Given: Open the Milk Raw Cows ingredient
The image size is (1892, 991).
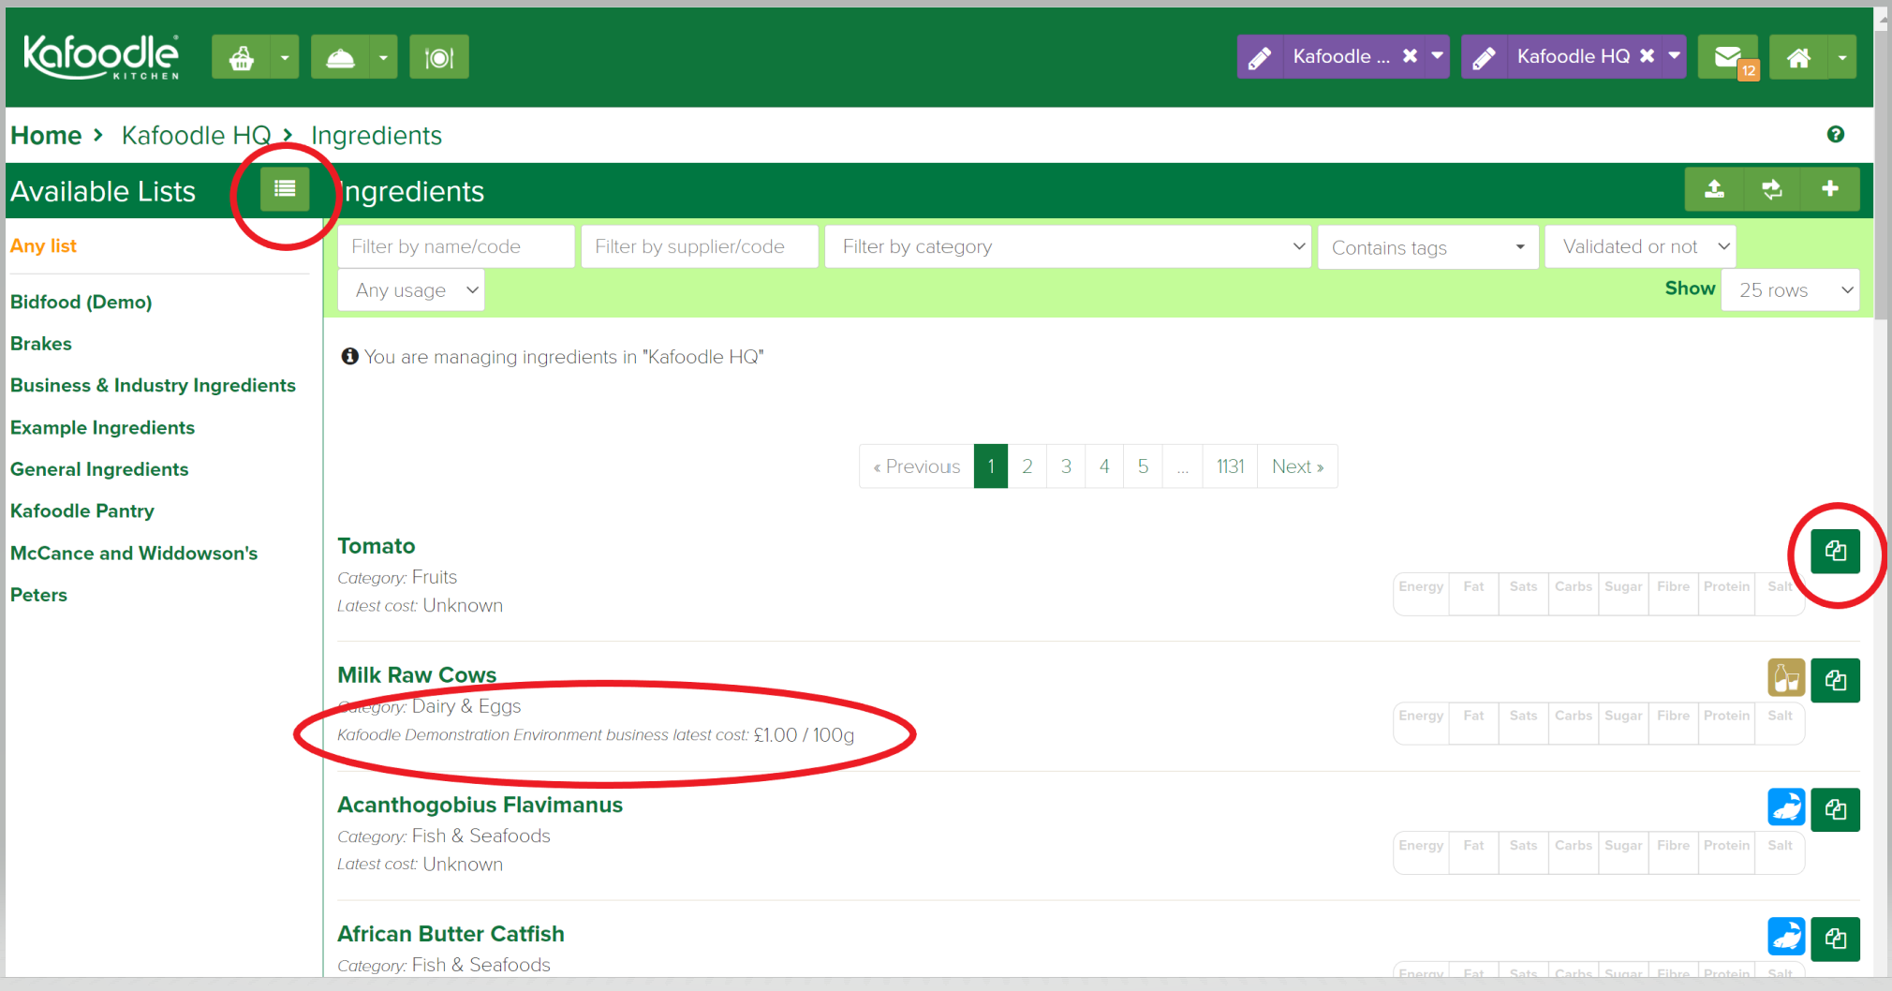Looking at the screenshot, I should coord(417,675).
